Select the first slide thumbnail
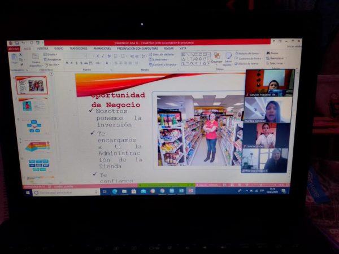Image resolution: width=339 pixels, height=254 pixels. click(x=31, y=85)
